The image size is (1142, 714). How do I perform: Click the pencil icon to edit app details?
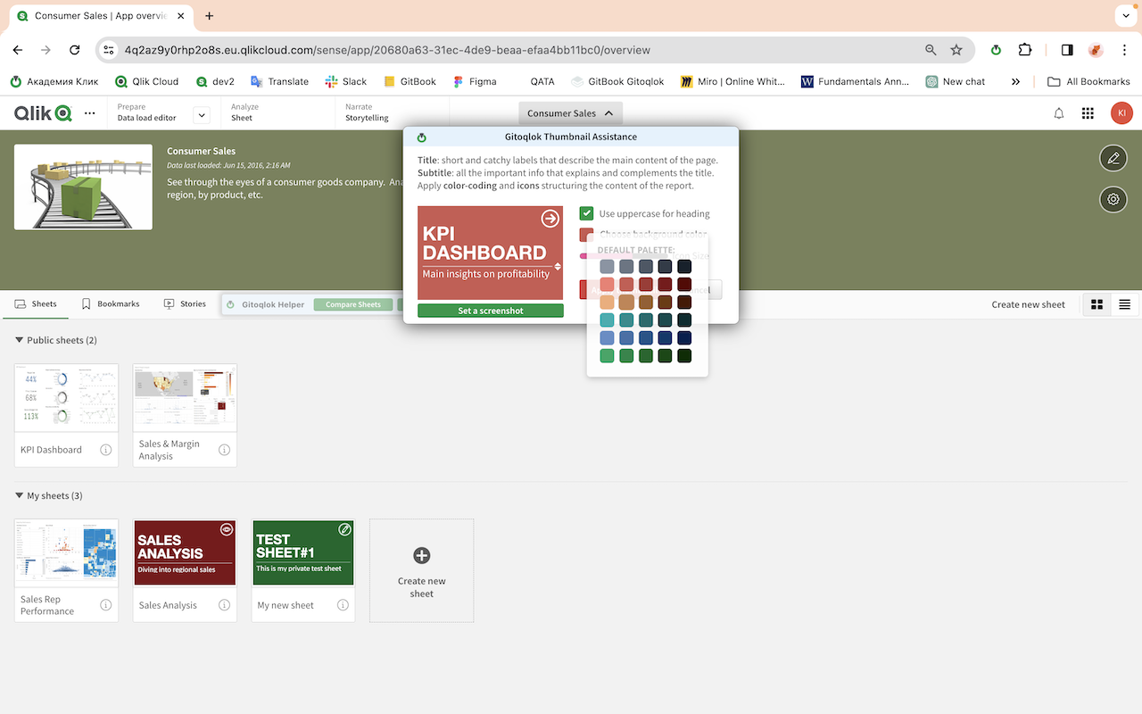tap(1113, 158)
